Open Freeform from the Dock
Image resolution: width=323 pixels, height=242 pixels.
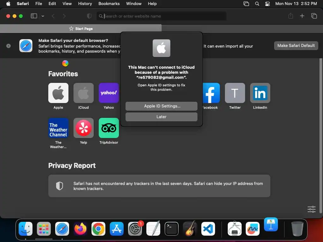(x=253, y=229)
